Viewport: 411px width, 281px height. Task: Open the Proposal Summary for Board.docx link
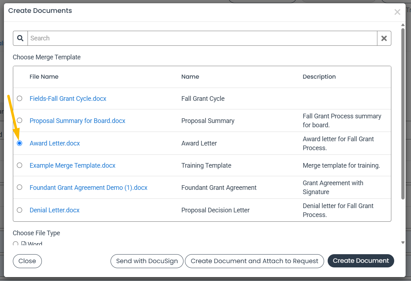[x=77, y=121]
